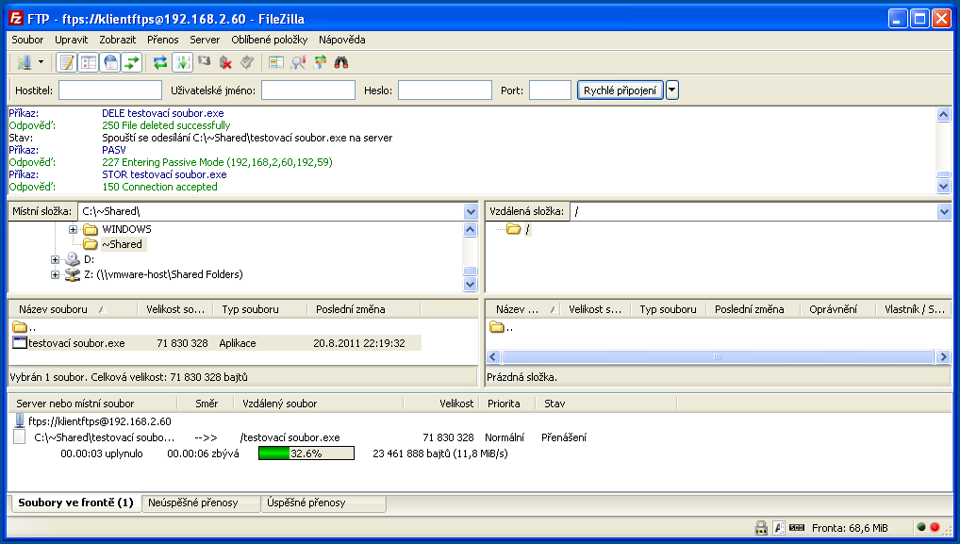Open remote parent folder entry
The height and width of the screenshot is (544, 960).
[x=502, y=327]
